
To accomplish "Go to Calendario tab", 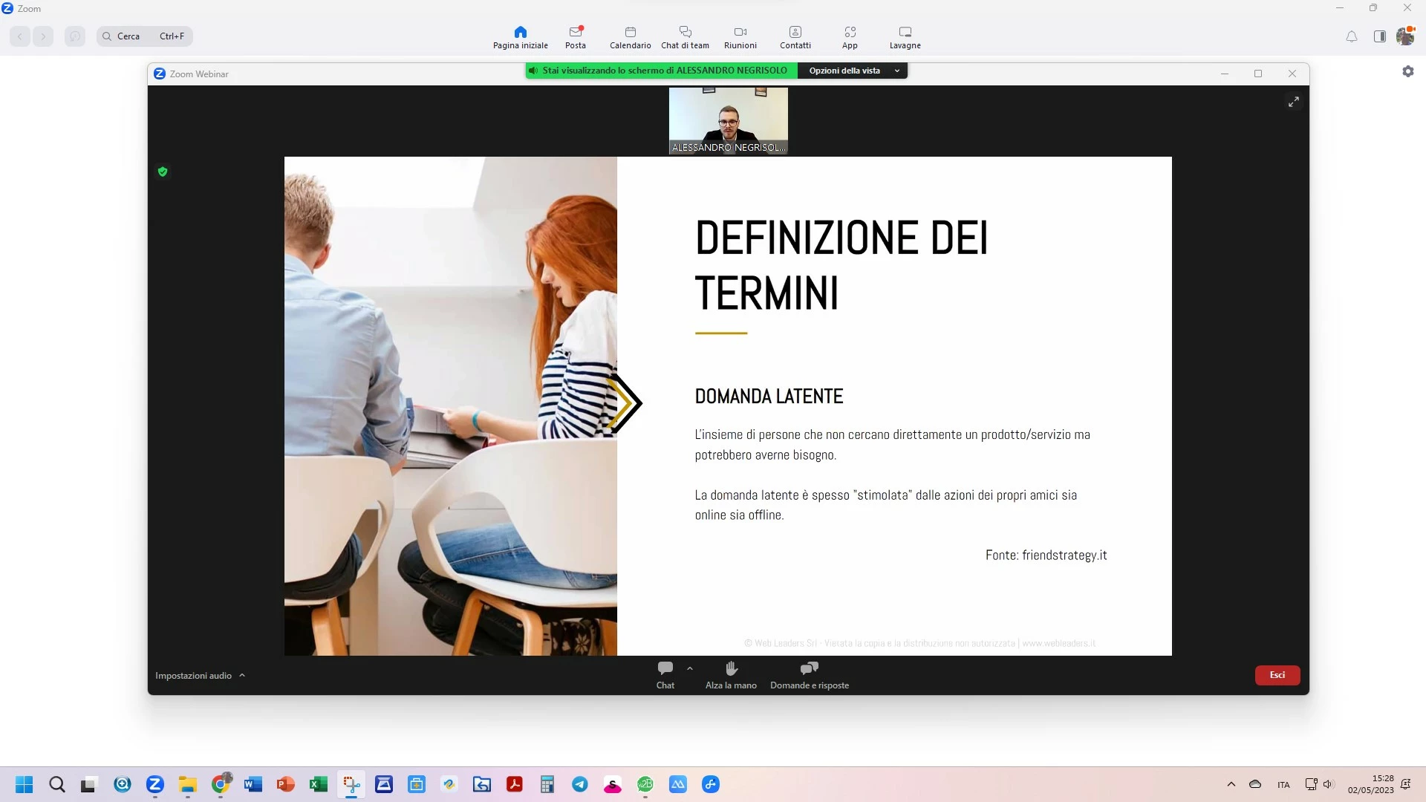I will 630,37.
